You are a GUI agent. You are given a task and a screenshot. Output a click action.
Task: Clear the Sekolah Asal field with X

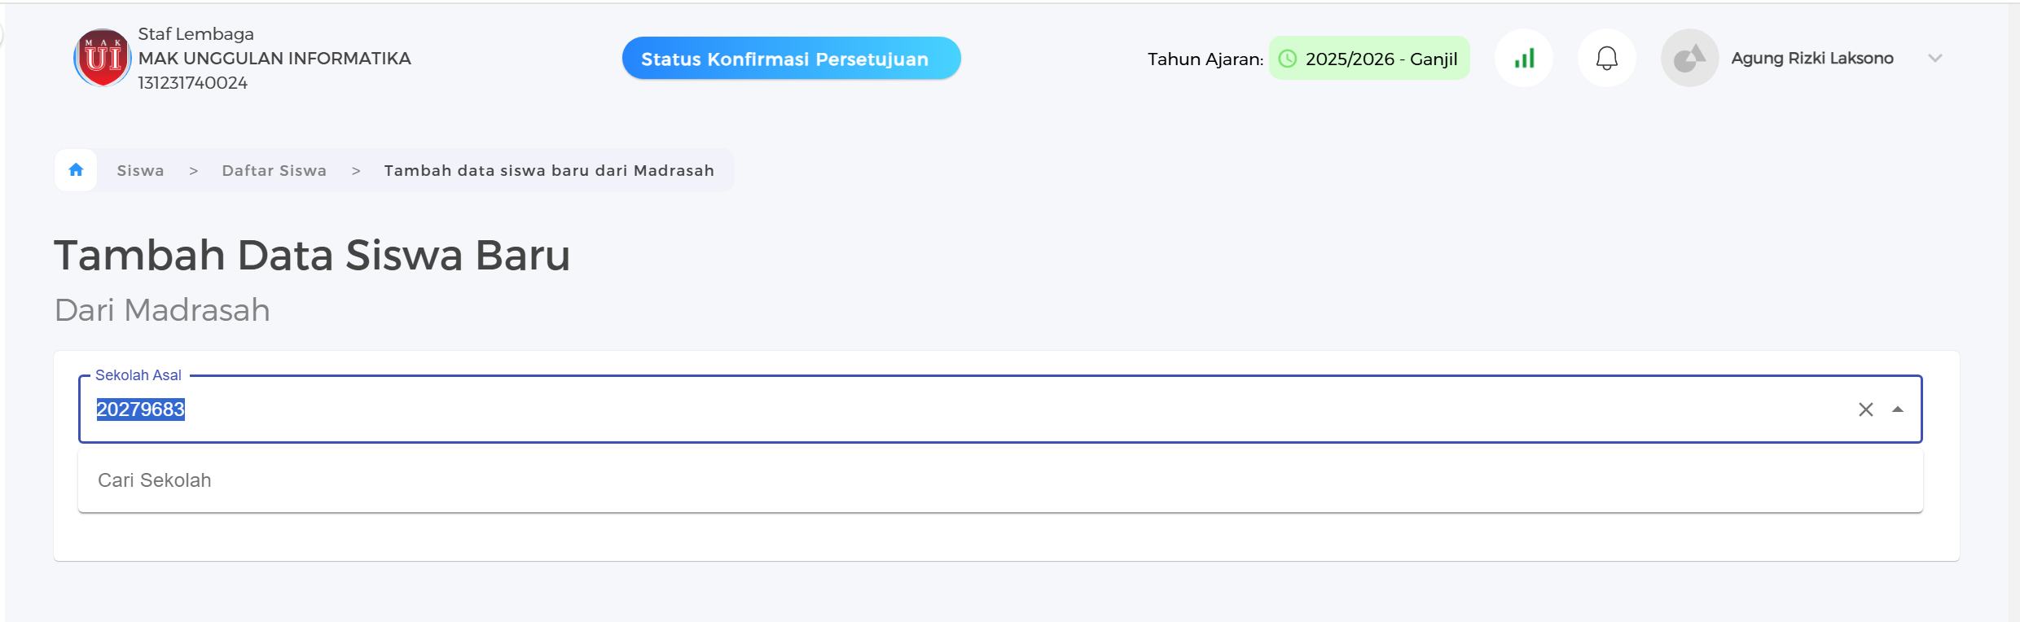(1865, 410)
